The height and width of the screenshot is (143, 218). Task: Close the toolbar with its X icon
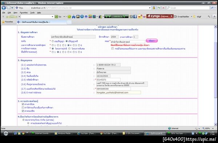point(3,17)
